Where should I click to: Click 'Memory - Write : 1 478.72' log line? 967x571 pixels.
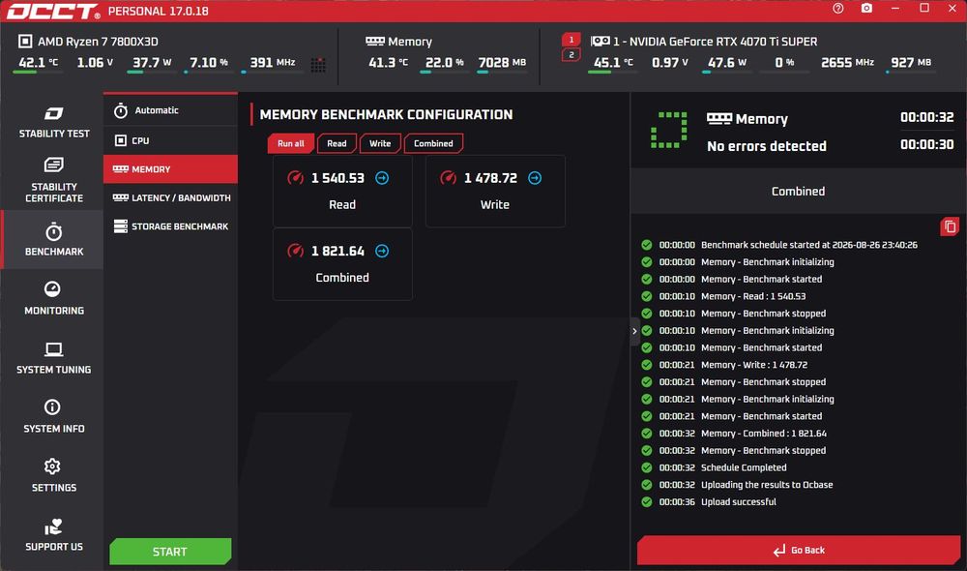753,365
